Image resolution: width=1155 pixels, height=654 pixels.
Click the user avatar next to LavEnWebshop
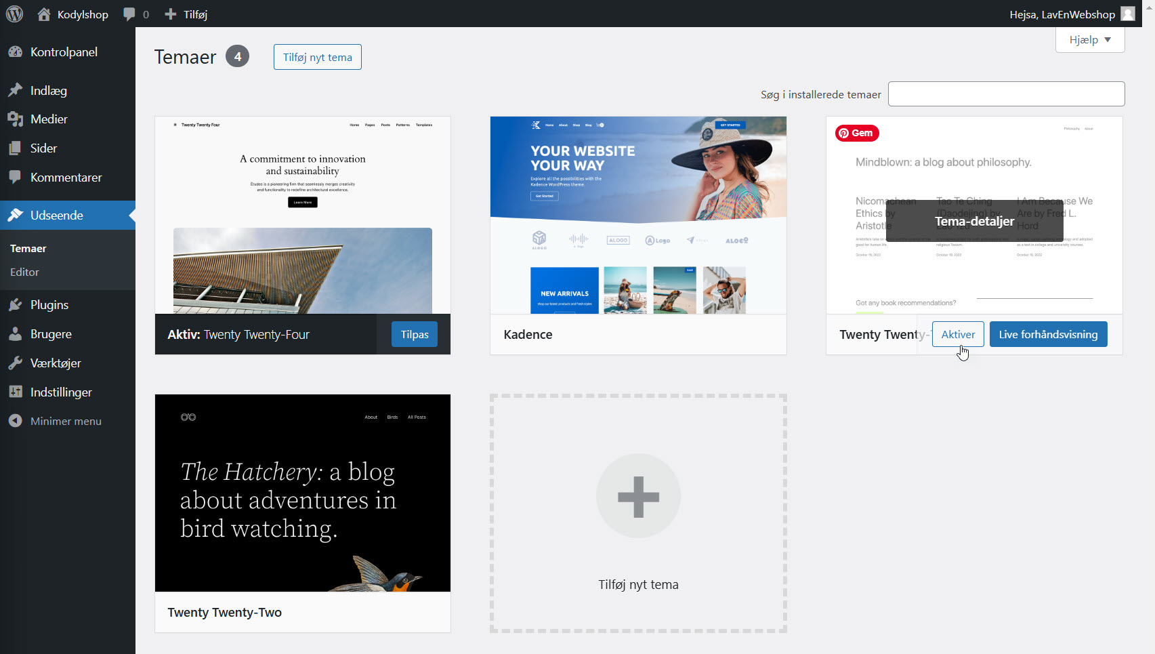[1127, 14]
